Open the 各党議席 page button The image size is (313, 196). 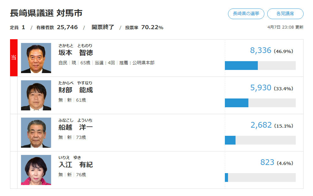(x=285, y=14)
